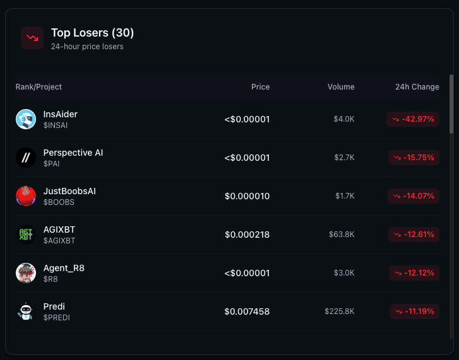Sort by the Volume column header
The width and height of the screenshot is (459, 360).
tap(341, 87)
